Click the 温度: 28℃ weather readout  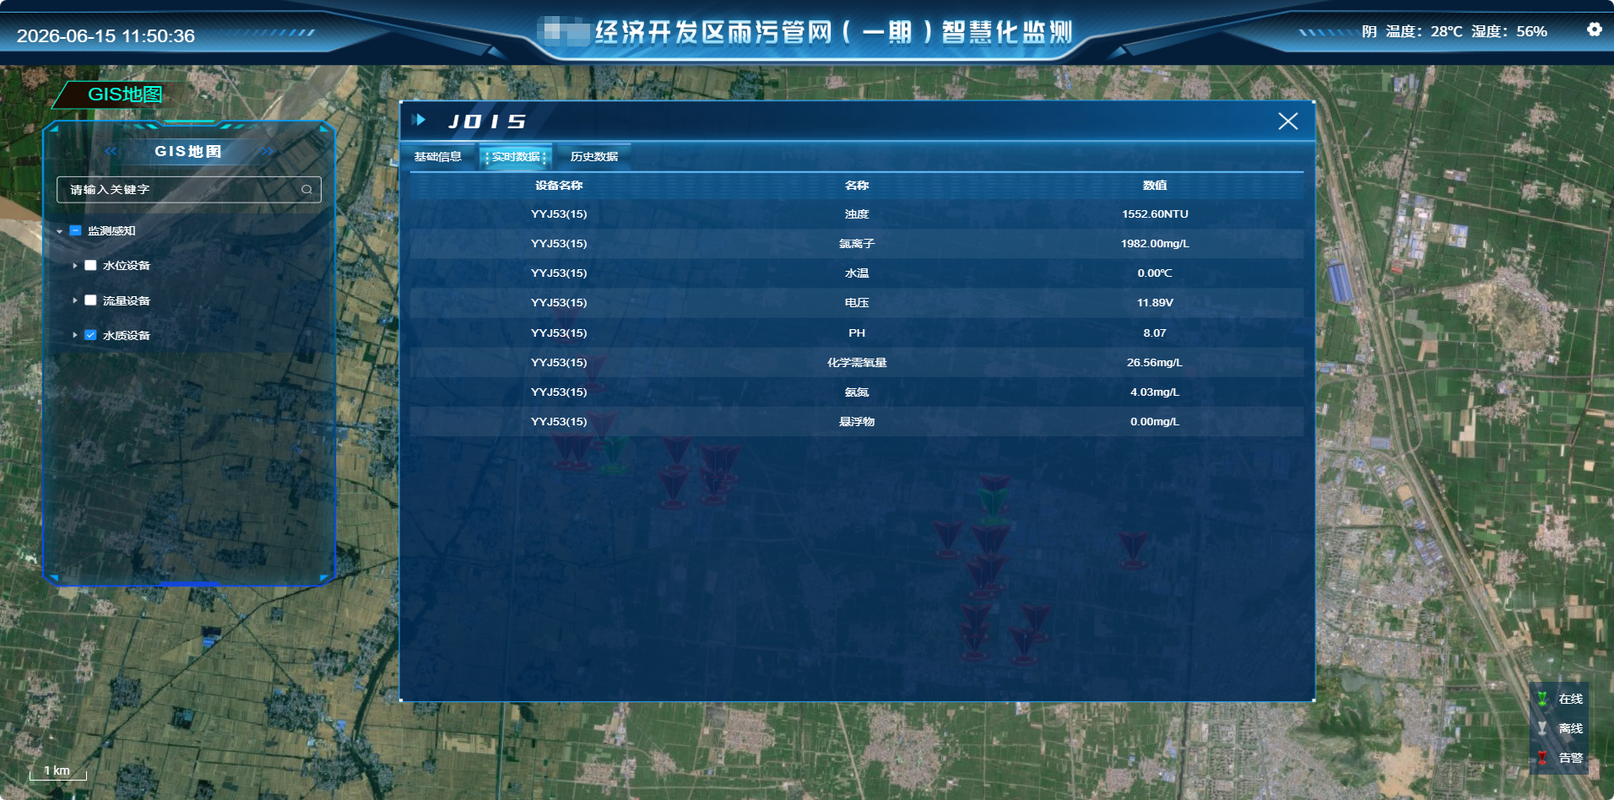tap(1424, 31)
